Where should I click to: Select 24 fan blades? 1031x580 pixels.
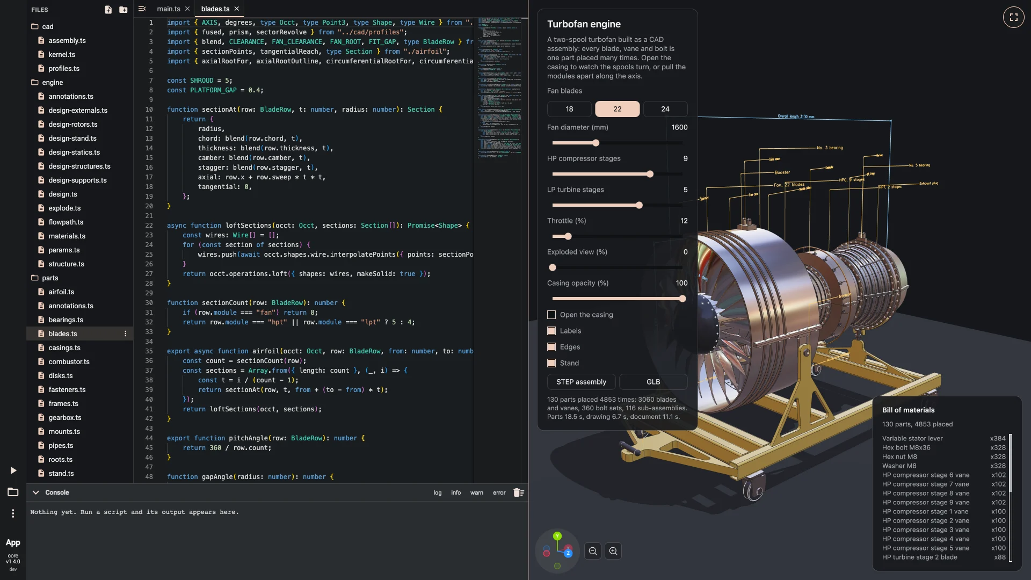[665, 109]
